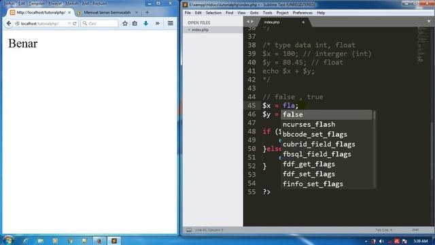Open Firefox Alat menu
The width and height of the screenshot is (435, 245).
tap(86, 3)
